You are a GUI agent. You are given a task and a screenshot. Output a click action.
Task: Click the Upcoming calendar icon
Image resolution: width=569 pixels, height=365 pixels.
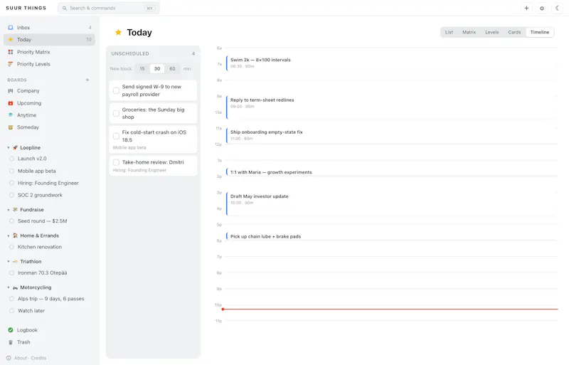(11, 103)
